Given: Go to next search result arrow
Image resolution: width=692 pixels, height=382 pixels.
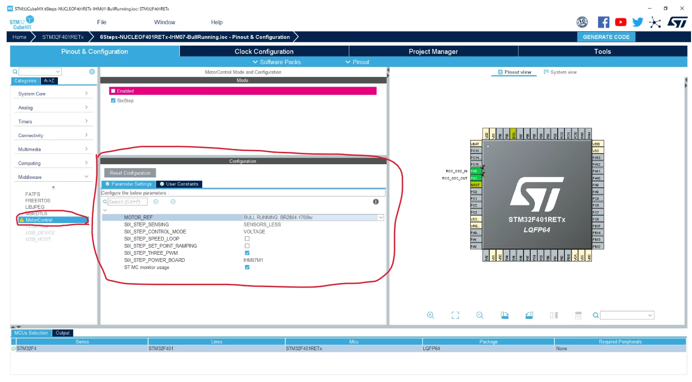Looking at the screenshot, I should [173, 202].
